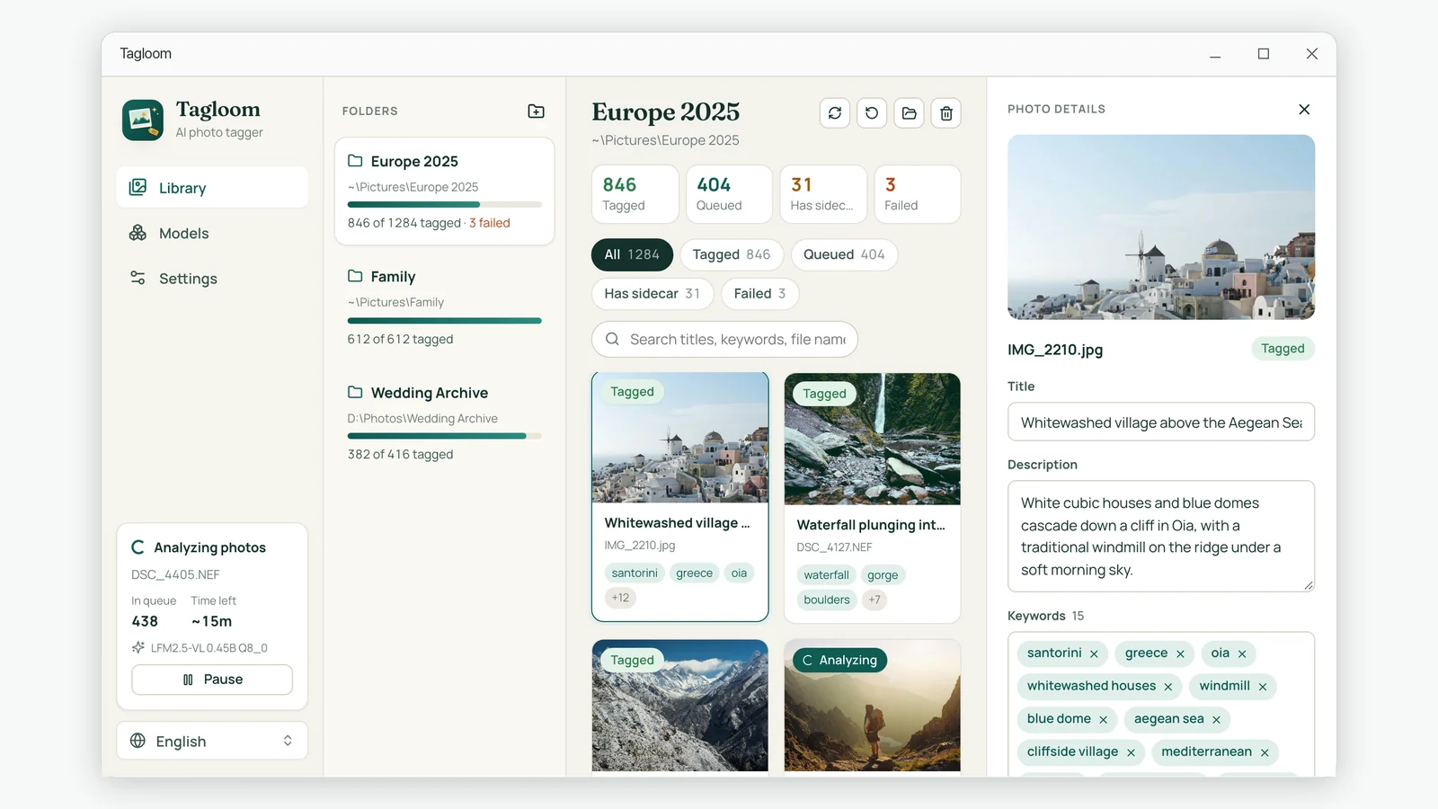Select the Europe 2025 folder
Screen dimensions: 1438x809
coord(445,191)
